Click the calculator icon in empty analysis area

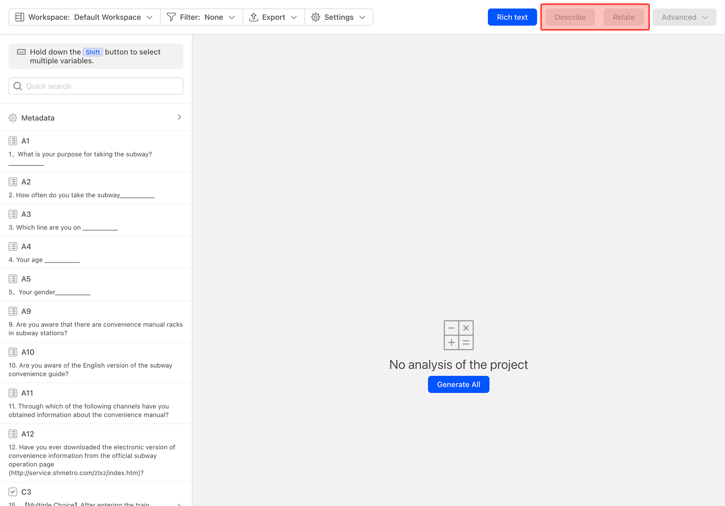pos(458,335)
